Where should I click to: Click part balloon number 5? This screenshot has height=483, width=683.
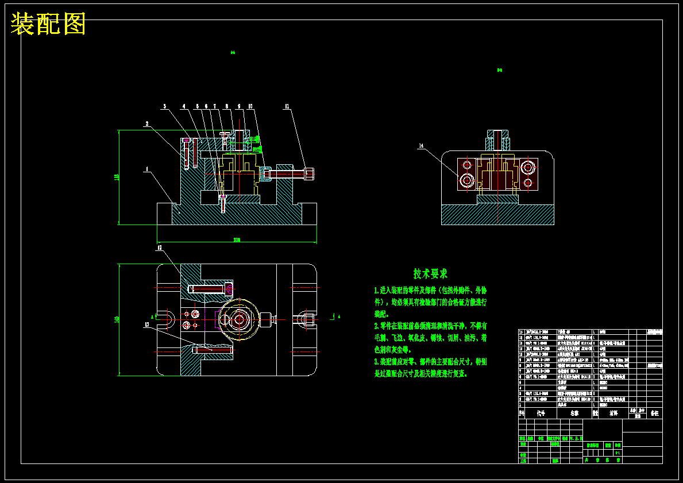coord(198,106)
